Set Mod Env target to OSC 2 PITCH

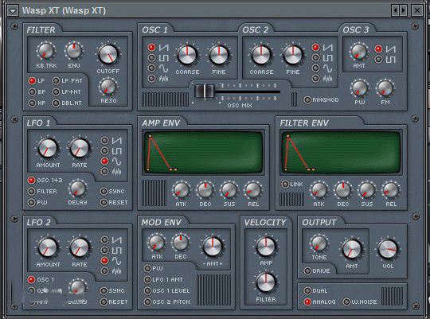[148, 301]
